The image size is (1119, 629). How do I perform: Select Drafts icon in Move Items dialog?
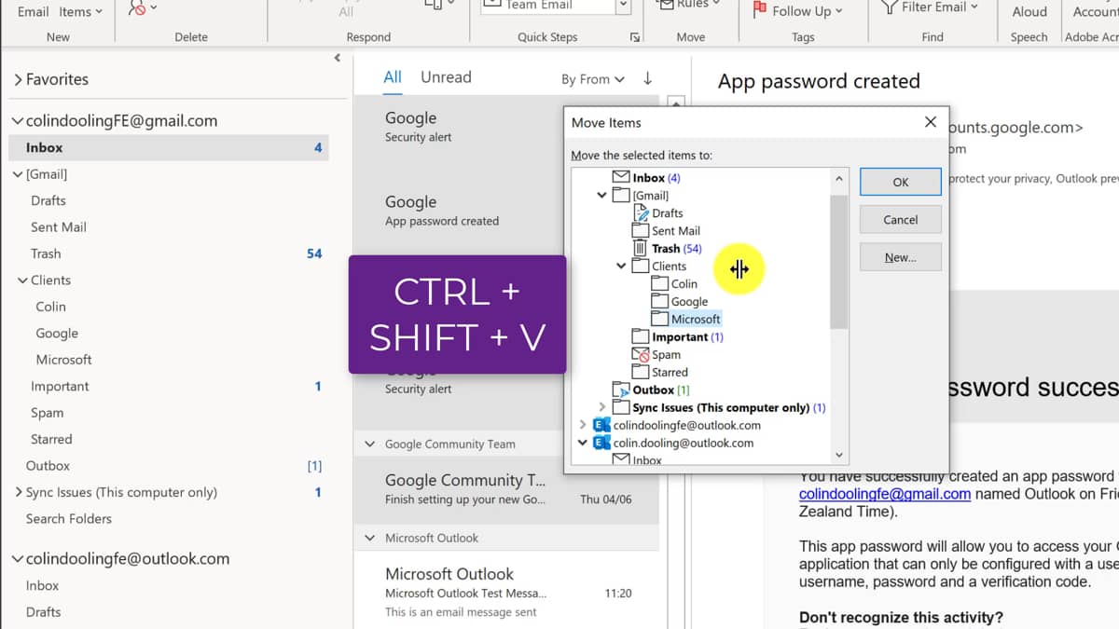pyautogui.click(x=641, y=212)
